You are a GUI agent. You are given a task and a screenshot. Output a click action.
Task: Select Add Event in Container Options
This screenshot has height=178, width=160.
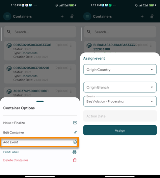[x=40, y=142]
